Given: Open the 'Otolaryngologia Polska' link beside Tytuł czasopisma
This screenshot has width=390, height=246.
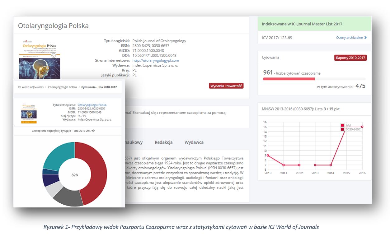Looking at the screenshot, I should coord(92,105).
